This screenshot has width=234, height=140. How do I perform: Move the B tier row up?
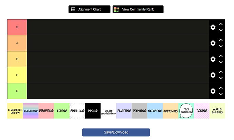coord(221,56)
